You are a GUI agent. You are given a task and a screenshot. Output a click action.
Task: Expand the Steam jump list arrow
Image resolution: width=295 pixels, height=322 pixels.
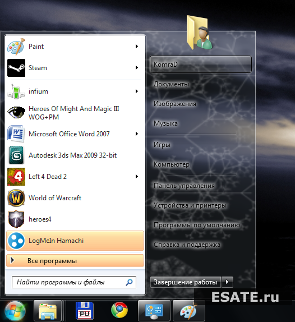tap(137, 68)
